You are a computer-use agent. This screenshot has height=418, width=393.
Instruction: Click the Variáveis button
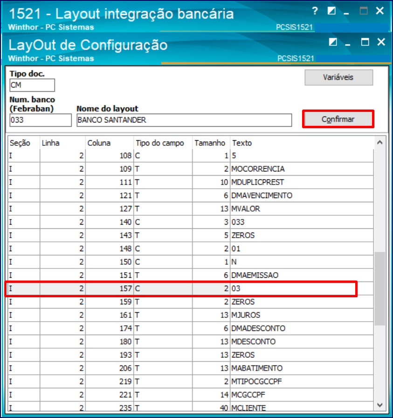[338, 77]
